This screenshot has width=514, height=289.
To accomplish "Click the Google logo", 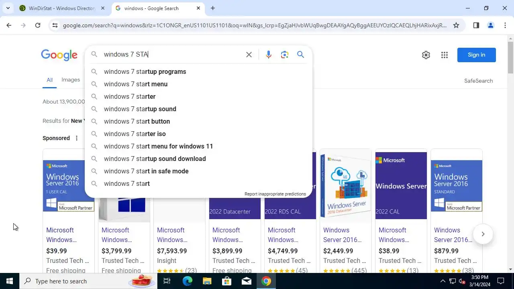I will (x=59, y=55).
